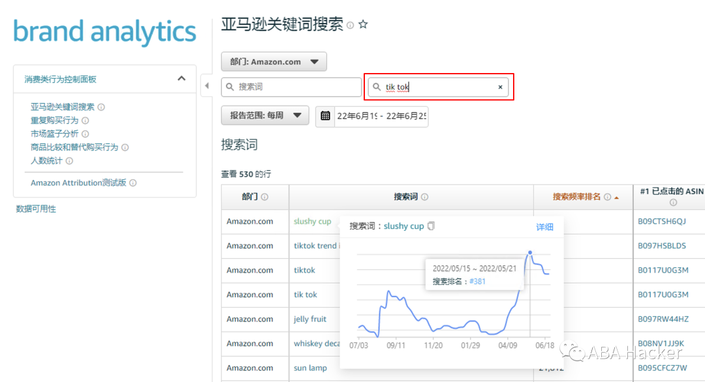Click the tik tok search field
The height and width of the screenshot is (382, 705).
(x=439, y=87)
